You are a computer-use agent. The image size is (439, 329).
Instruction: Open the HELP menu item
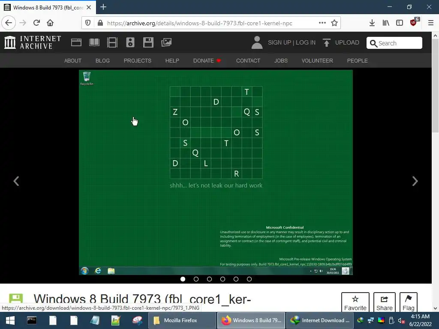[172, 61]
